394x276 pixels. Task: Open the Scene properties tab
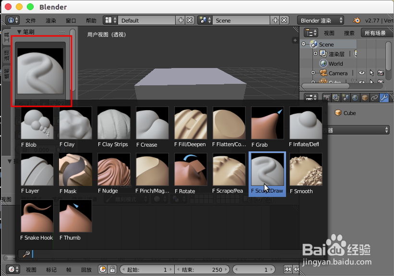tap(346, 98)
